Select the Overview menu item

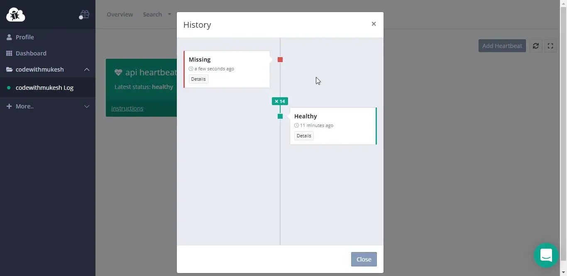120,14
